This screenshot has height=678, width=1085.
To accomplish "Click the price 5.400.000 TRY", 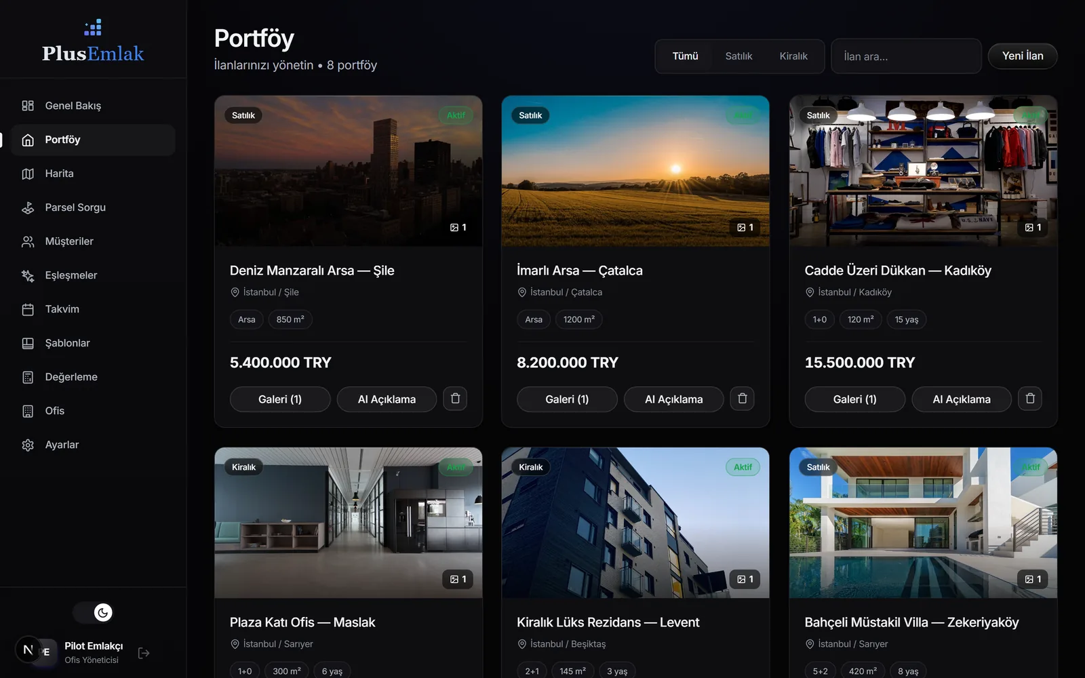I will click(x=281, y=363).
